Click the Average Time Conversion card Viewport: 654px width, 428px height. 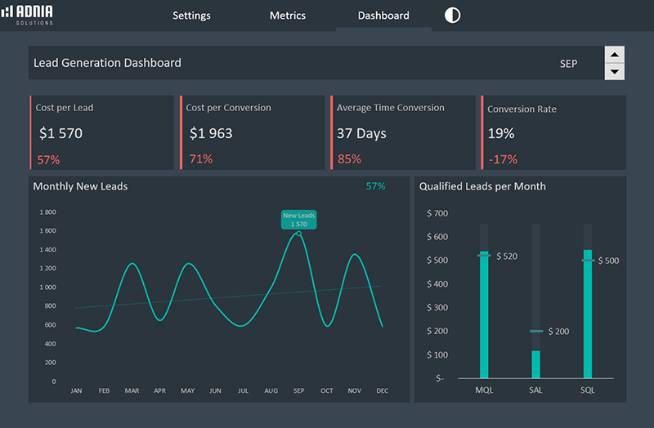(x=402, y=132)
